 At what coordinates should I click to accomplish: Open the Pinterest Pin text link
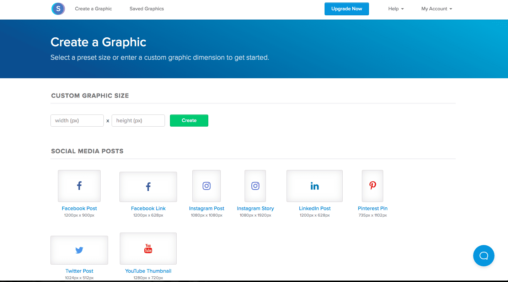coord(373,208)
